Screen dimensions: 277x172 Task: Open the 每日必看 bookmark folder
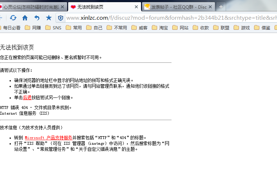(x=10, y=28)
